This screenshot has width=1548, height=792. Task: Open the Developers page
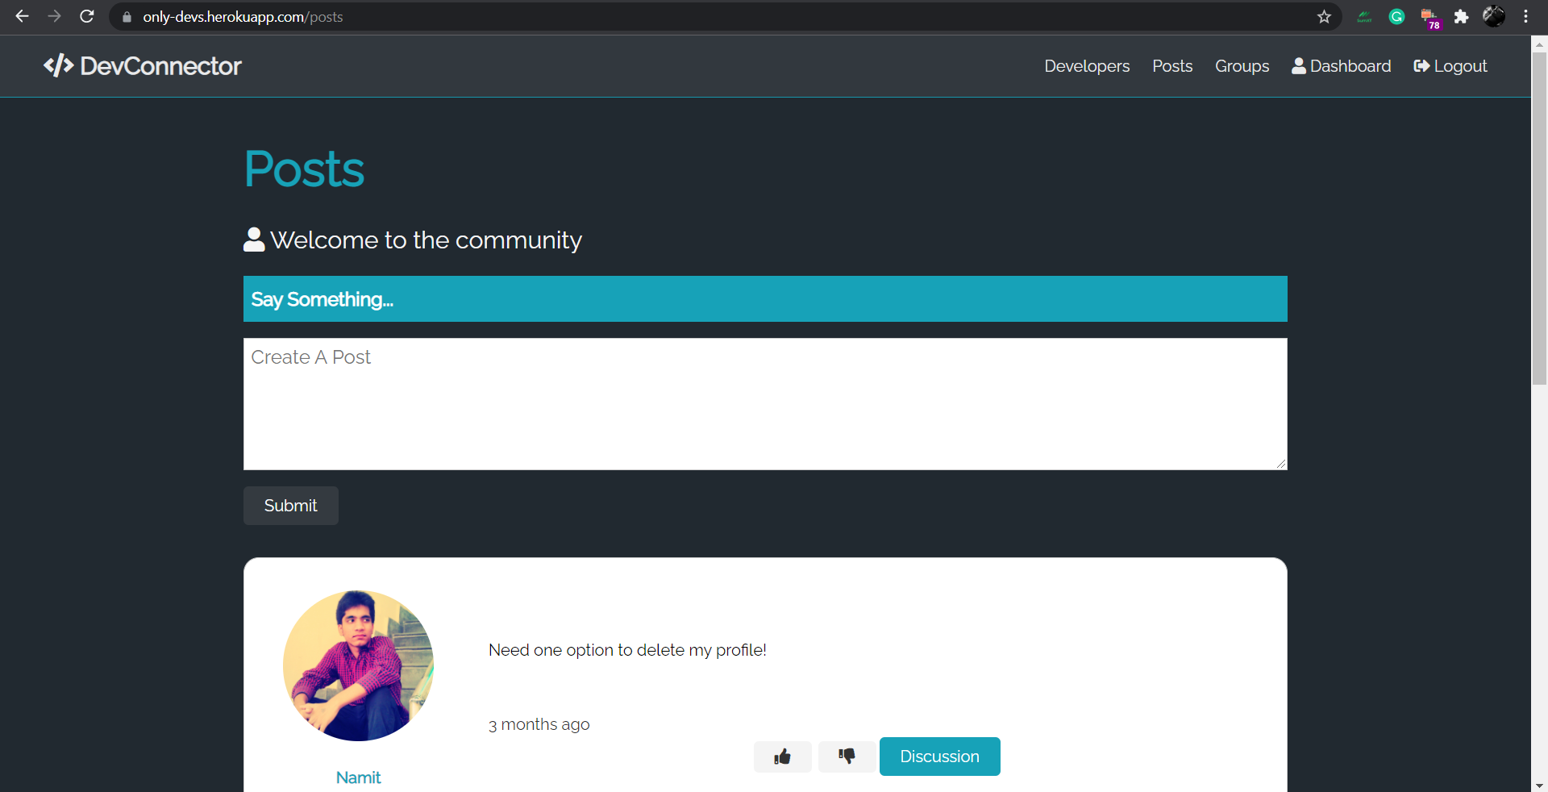(x=1087, y=66)
